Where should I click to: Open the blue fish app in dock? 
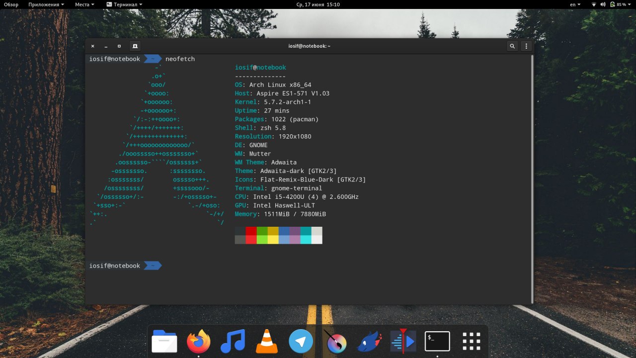click(369, 342)
